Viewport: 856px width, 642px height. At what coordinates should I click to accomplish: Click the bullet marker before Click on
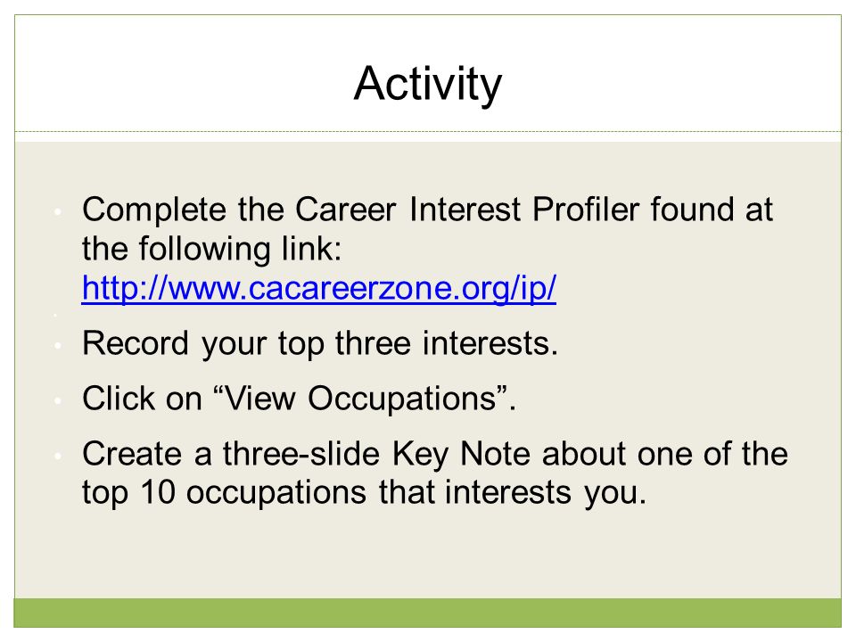57,400
